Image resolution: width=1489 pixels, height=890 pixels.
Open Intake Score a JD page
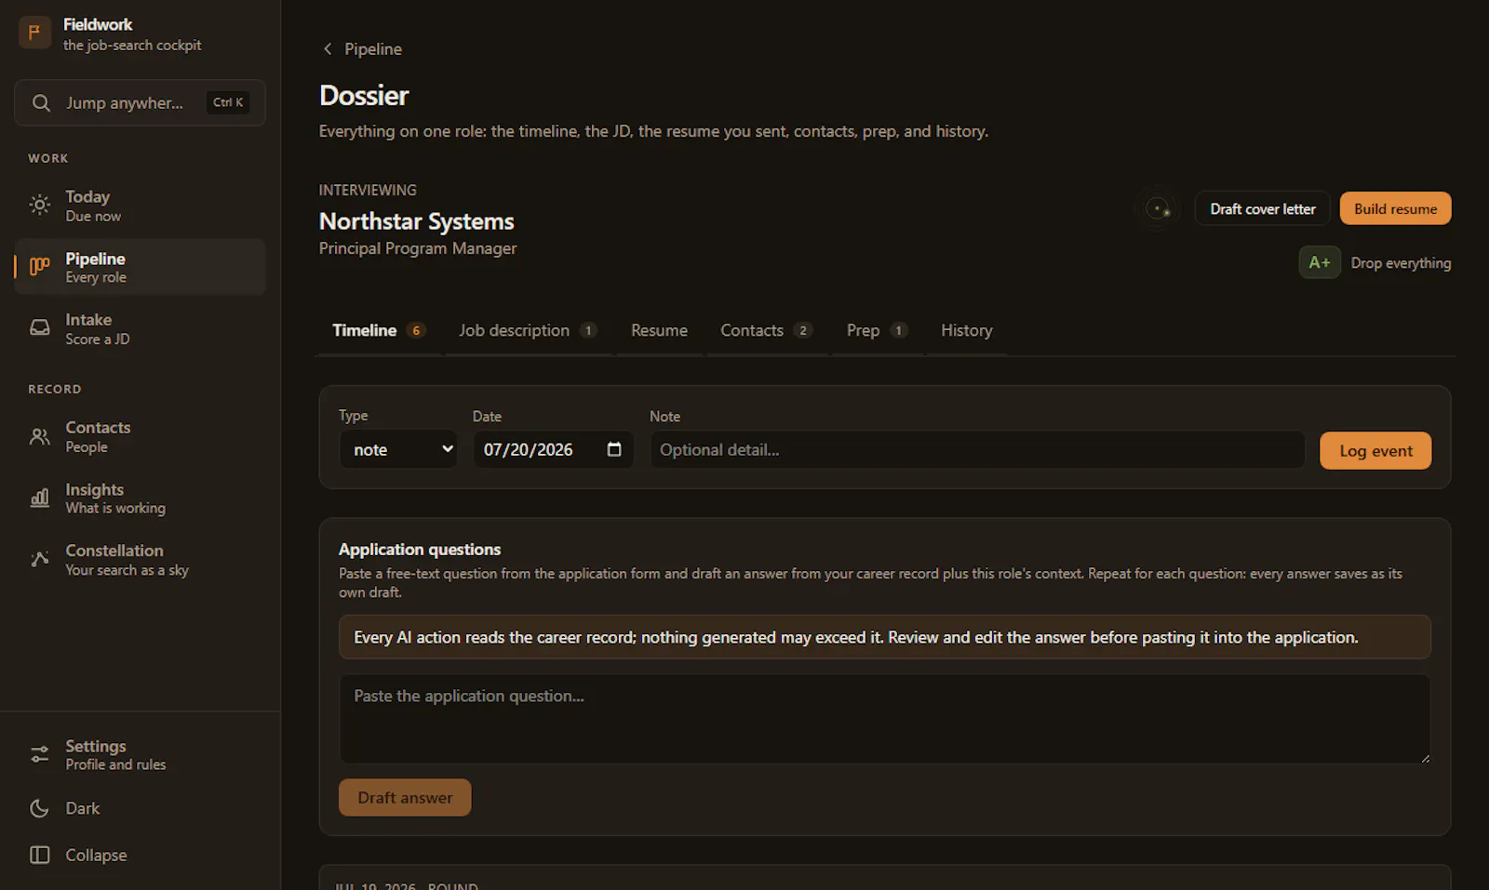click(140, 328)
